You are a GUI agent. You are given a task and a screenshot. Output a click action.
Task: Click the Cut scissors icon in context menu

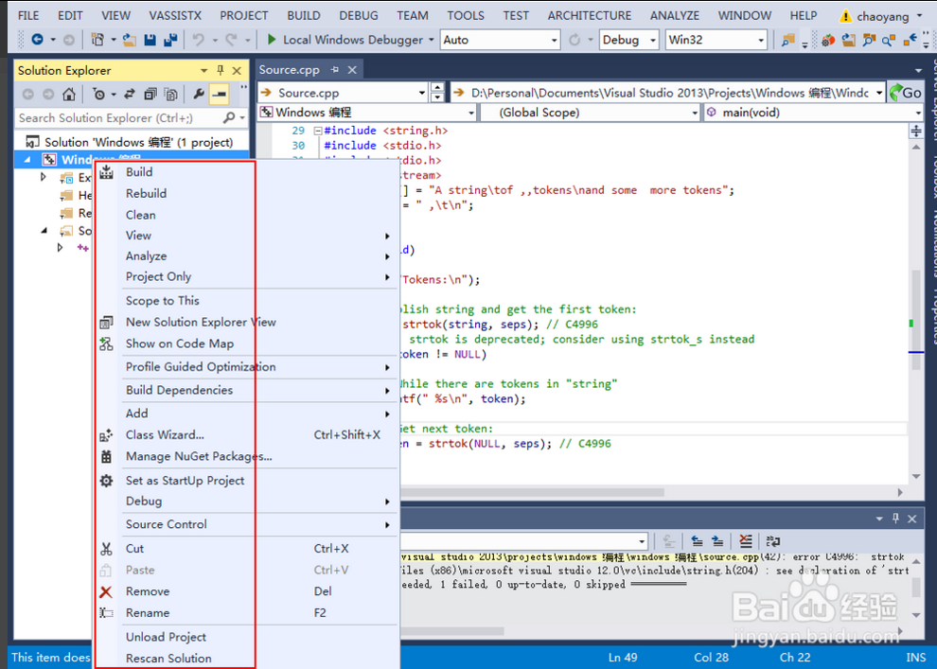[106, 548]
